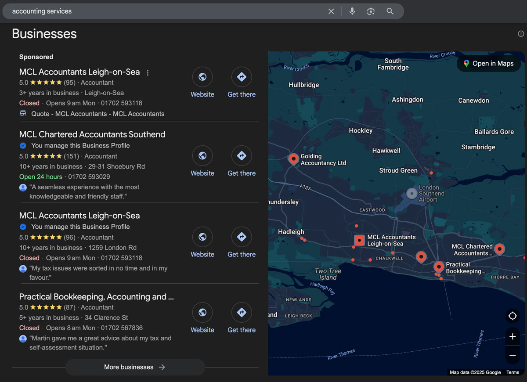Click the Golding Accountancy Ltd map pin
This screenshot has width=527, height=382.
tap(293, 159)
